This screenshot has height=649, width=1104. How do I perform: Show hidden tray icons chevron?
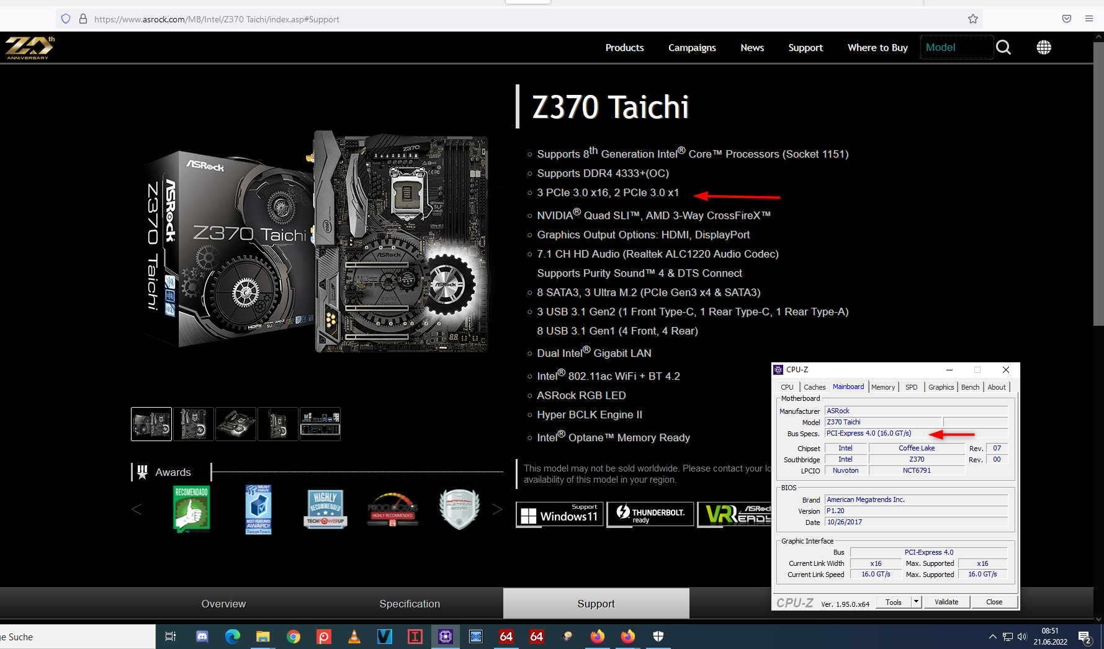[992, 637]
